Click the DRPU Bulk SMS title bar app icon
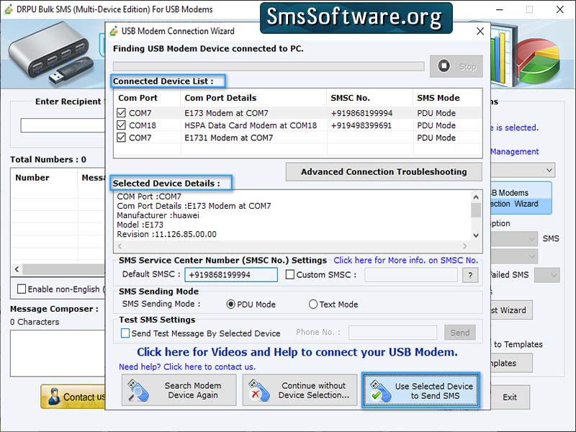Viewport: 576px width, 432px height. [9, 9]
